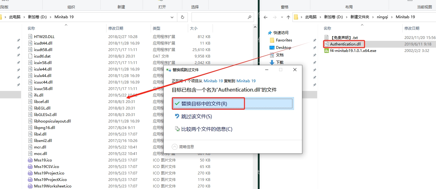Screen dimensions: 436x189
Task: Sort left window by 修改日期 column
Action: coord(116,28)
